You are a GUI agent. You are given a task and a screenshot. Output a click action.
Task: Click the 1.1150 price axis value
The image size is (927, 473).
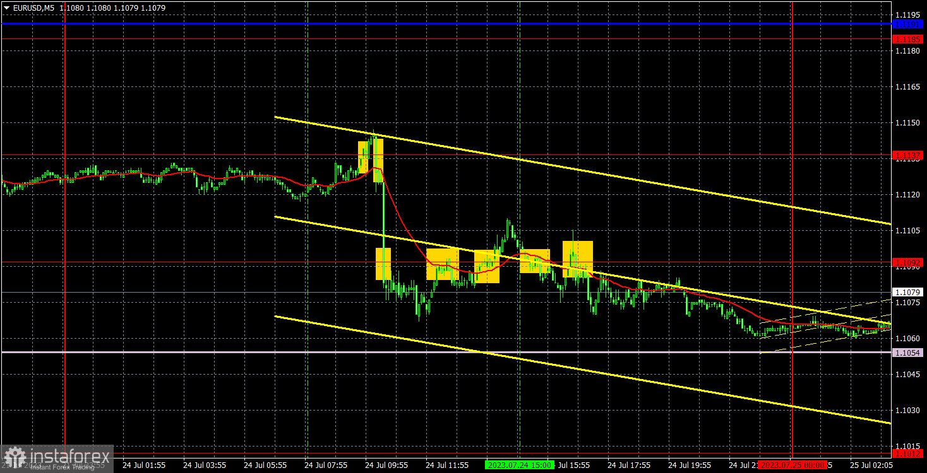pyautogui.click(x=908, y=122)
